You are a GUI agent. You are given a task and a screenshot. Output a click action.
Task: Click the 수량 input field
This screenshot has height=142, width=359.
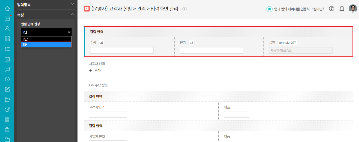click(x=122, y=50)
